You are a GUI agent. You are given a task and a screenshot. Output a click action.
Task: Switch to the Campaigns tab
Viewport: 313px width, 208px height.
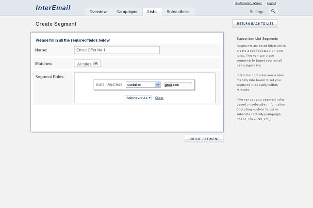click(x=127, y=12)
